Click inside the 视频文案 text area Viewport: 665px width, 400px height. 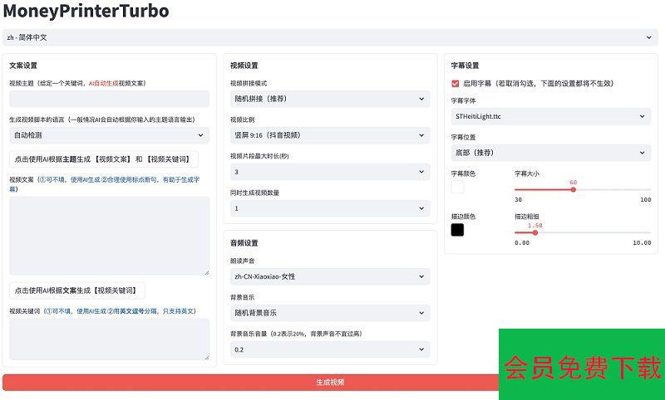(109, 236)
